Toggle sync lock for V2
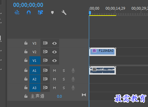The image size is (148, 107). pyautogui.click(x=45, y=52)
